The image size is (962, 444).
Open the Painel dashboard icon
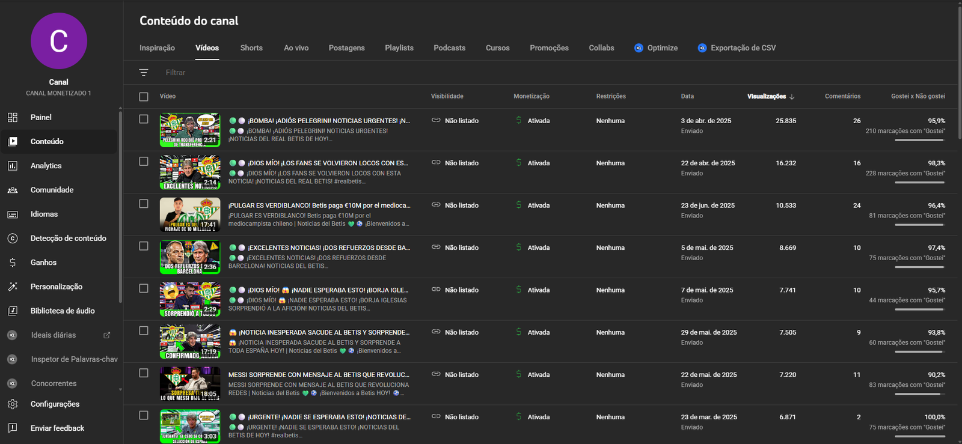pyautogui.click(x=13, y=117)
